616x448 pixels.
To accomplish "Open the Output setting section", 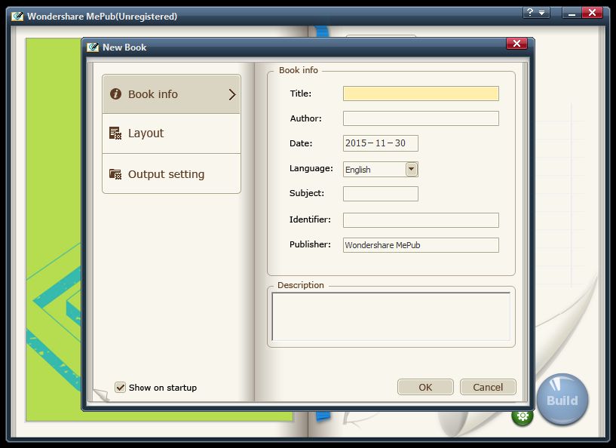I will (171, 173).
